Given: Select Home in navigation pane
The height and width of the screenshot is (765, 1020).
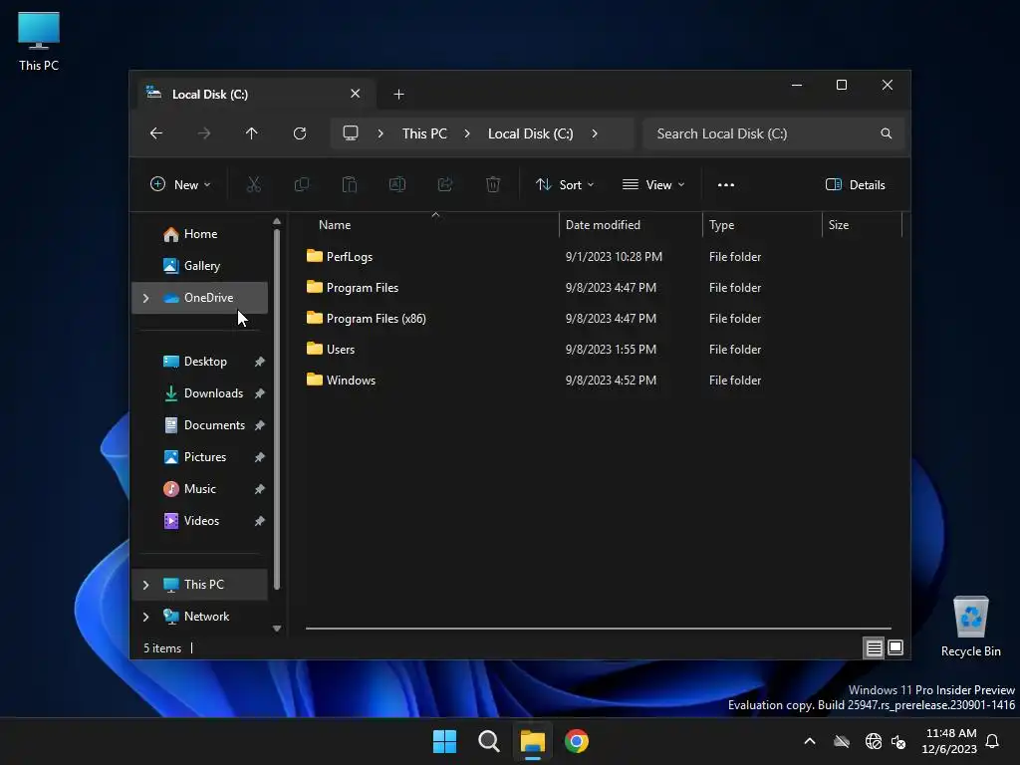Looking at the screenshot, I should [x=199, y=234].
